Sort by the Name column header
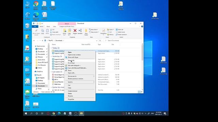 coord(54,44)
